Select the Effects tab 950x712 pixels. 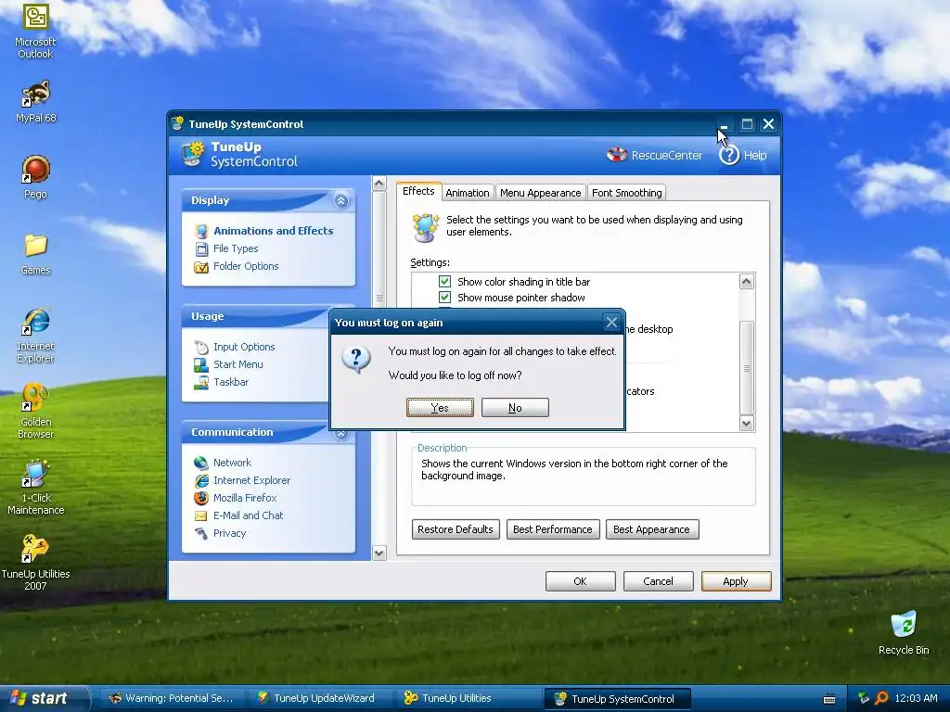[x=418, y=191]
